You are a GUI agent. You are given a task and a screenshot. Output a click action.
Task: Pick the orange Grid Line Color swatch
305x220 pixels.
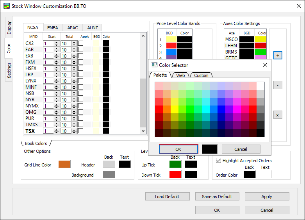[x=64, y=165]
